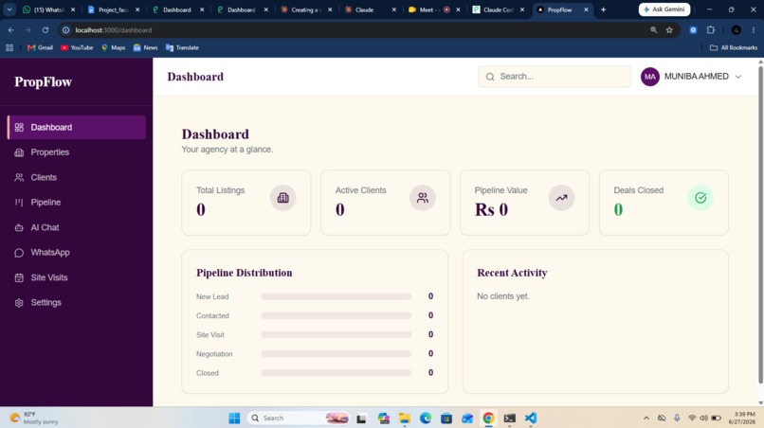
Task: Click the Site Visit progress bar
Action: click(337, 334)
